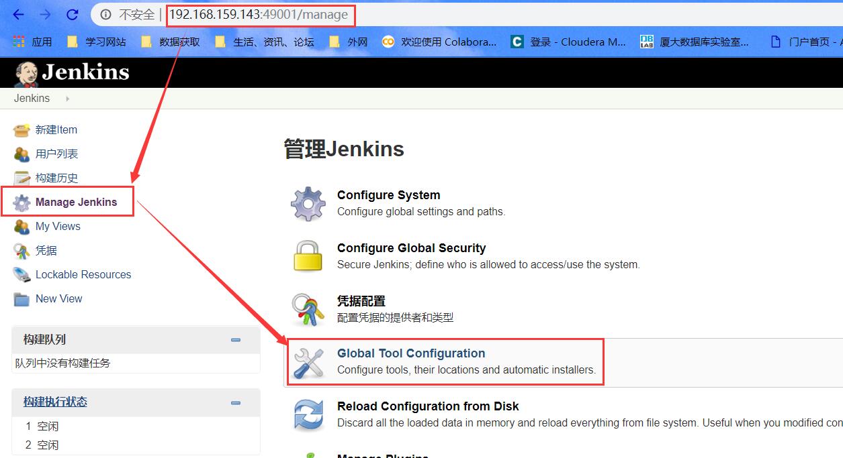The width and height of the screenshot is (843, 458).
Task: Click the Configure Global Security padlock icon
Action: click(308, 256)
